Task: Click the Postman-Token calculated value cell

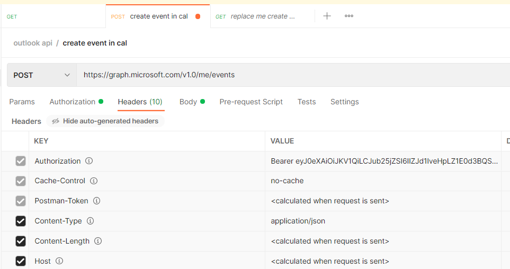Action: pyautogui.click(x=383, y=201)
